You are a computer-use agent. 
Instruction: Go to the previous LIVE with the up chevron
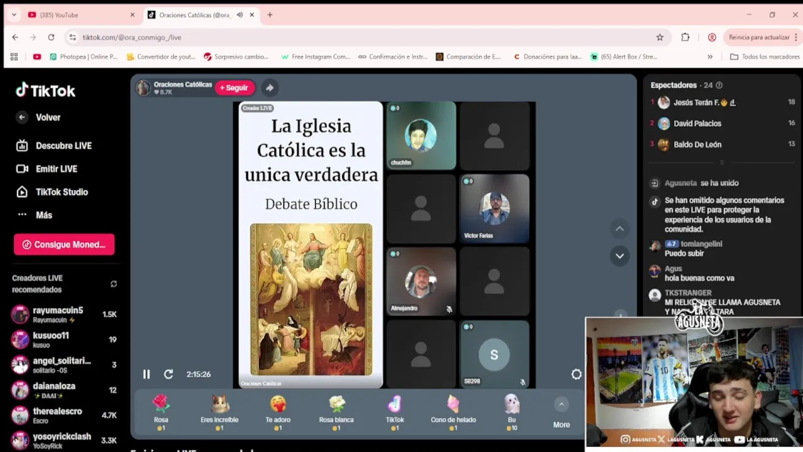pos(620,229)
